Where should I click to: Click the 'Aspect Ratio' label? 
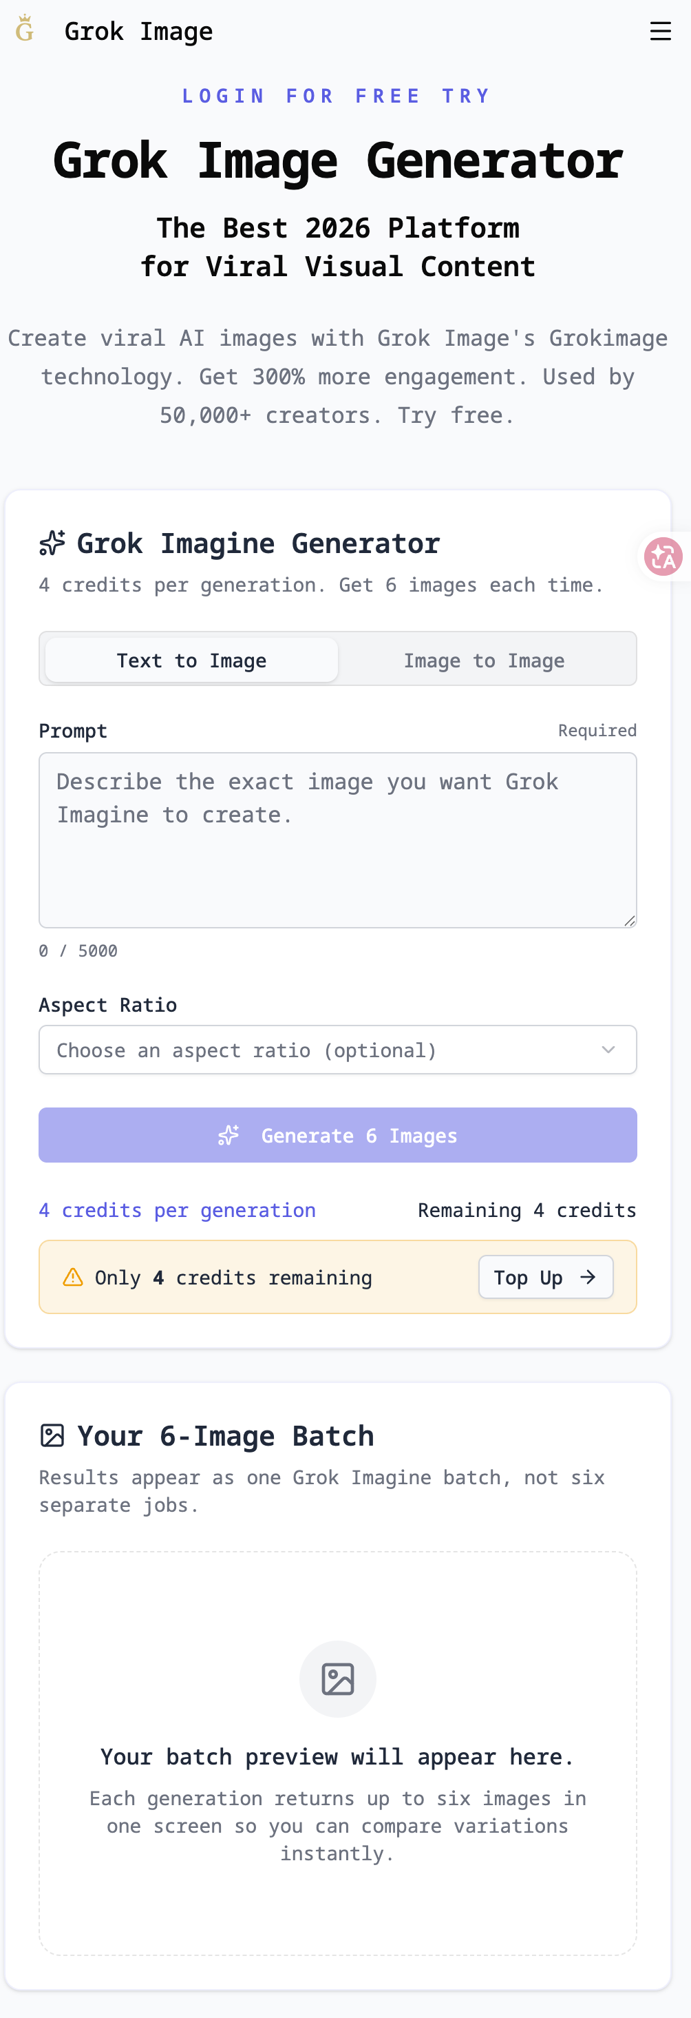tap(108, 1005)
